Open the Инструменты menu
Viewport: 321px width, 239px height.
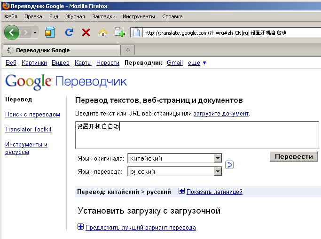pos(139,16)
